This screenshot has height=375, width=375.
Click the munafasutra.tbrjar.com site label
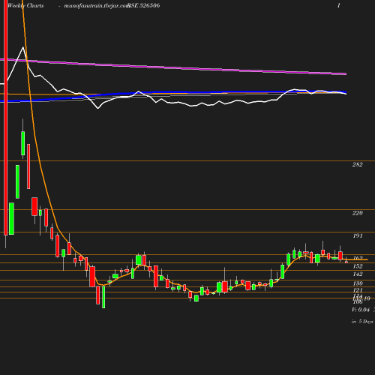coord(97,6)
